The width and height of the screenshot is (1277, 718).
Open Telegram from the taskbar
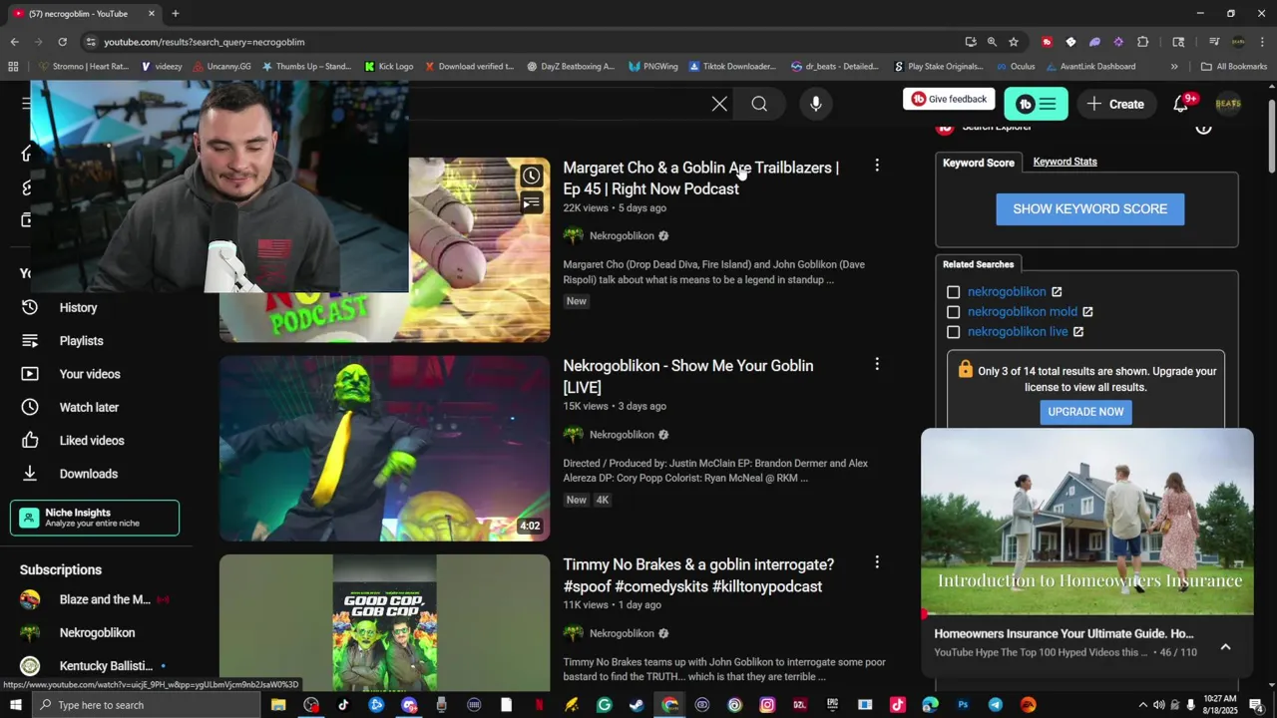pos(996,705)
